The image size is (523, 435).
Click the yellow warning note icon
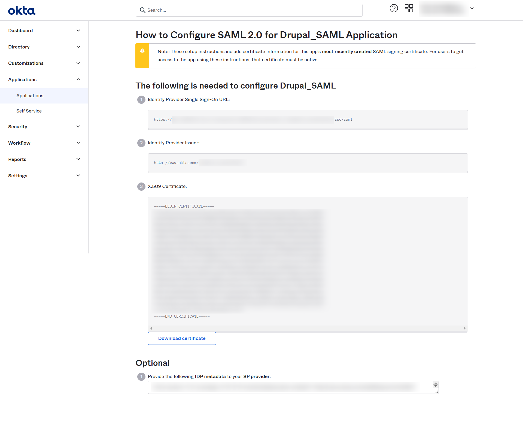(142, 51)
